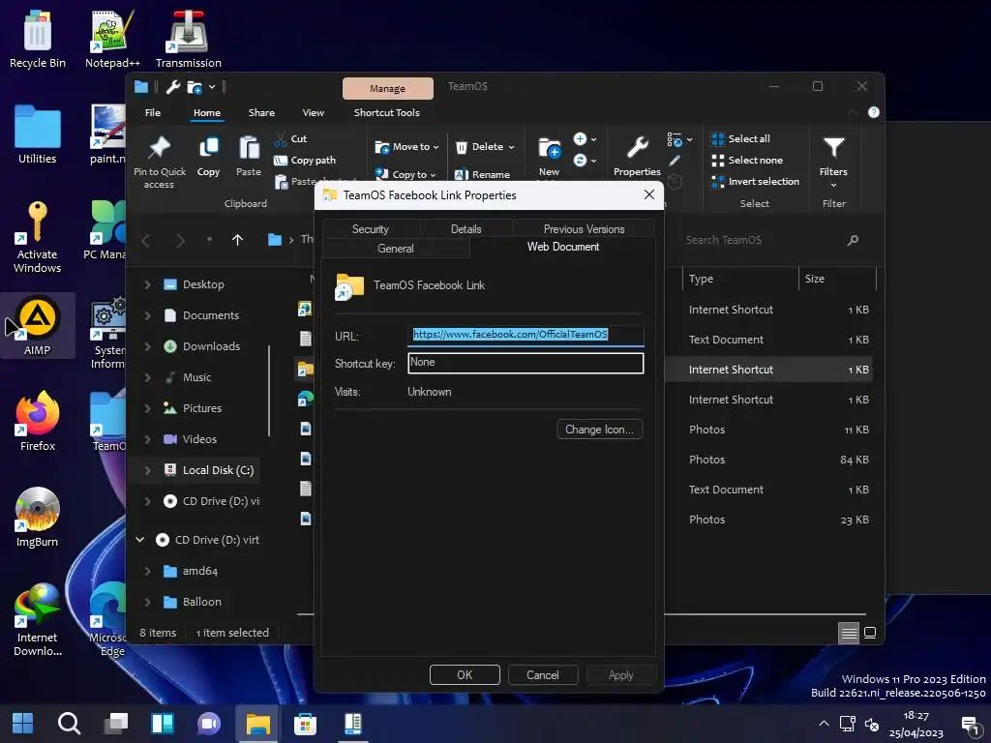Open Transmission desktop shortcut
The height and width of the screenshot is (743, 991).
tap(189, 39)
